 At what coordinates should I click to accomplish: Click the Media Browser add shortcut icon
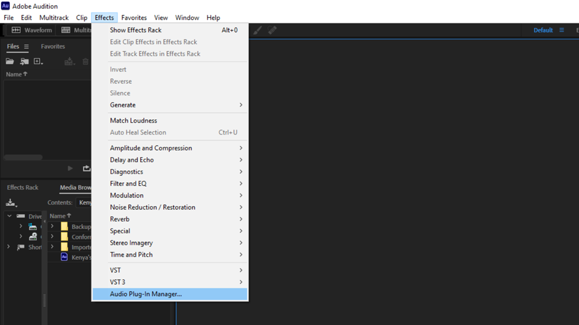point(11,202)
